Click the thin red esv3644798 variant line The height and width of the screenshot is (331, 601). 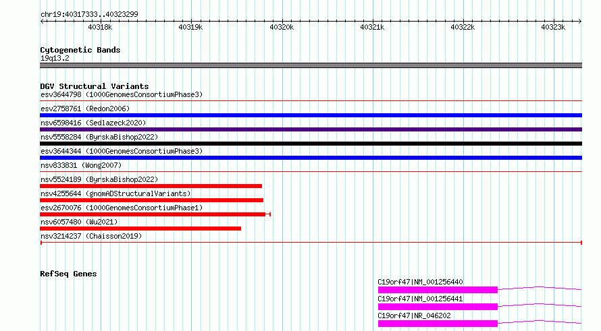click(x=311, y=100)
